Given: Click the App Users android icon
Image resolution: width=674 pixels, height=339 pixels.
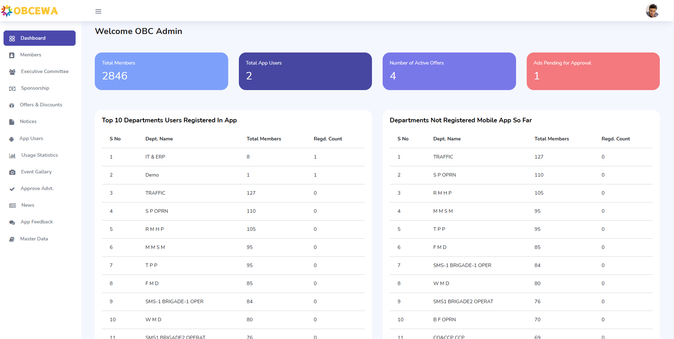Looking at the screenshot, I should (x=12, y=139).
